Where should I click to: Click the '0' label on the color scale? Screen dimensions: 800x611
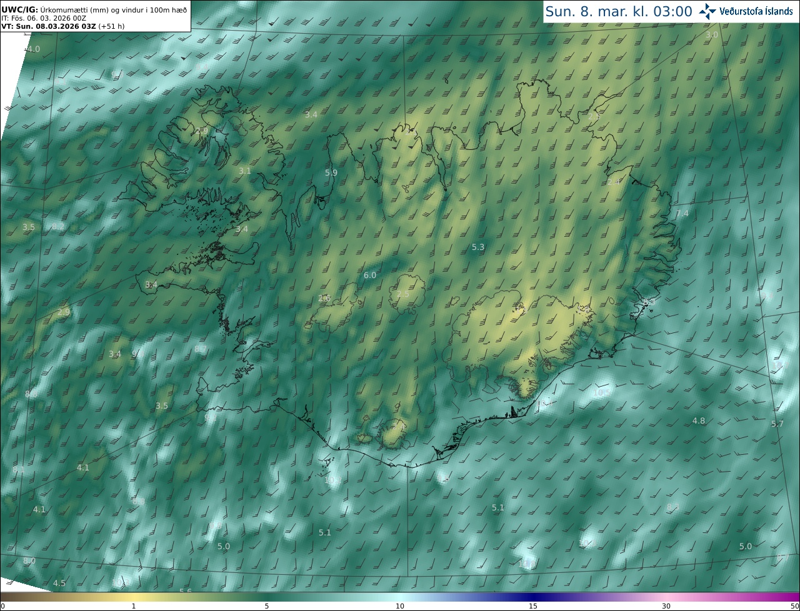pos(2,606)
